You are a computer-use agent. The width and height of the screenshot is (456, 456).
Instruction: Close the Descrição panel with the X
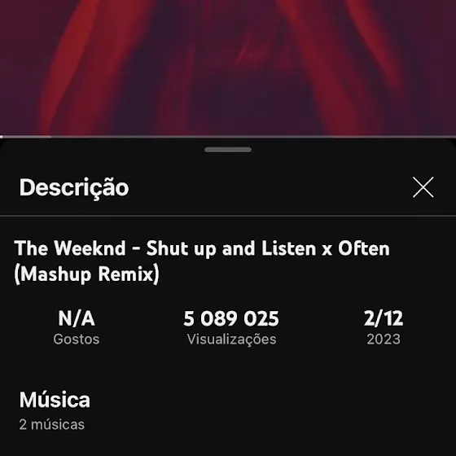coord(423,187)
